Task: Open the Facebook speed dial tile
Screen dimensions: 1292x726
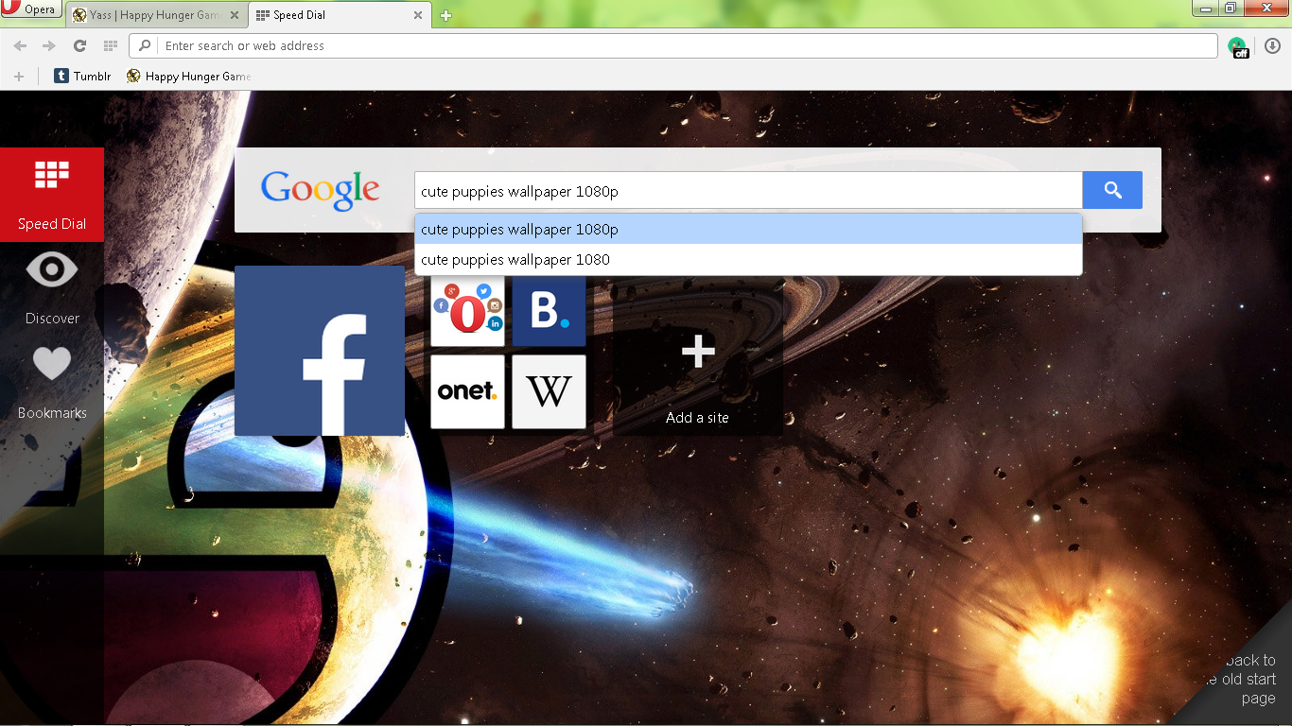Action: tap(320, 351)
